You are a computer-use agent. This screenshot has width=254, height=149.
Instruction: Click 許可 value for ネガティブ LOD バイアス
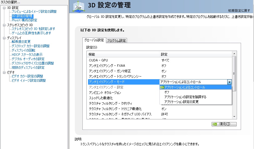pyautogui.click(x=165, y=114)
